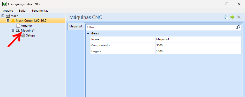The height and width of the screenshot is (97, 245).
Task: Add a new CNC machine with plus icon
Action: click(x=233, y=17)
